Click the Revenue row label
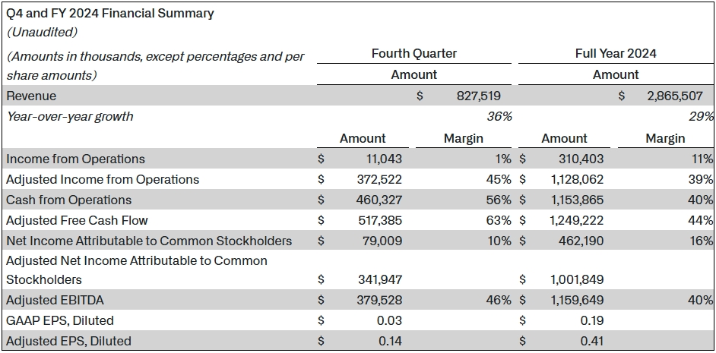The height and width of the screenshot is (353, 716). point(31,96)
